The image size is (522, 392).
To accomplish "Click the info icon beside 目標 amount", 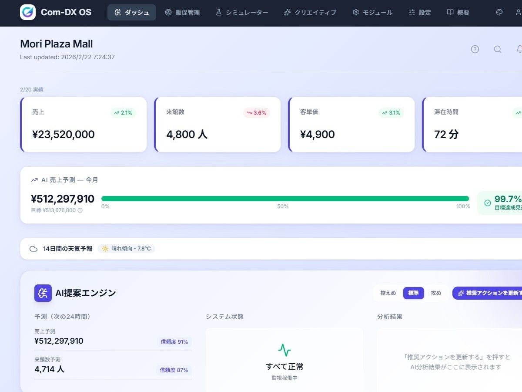I will [80, 210].
